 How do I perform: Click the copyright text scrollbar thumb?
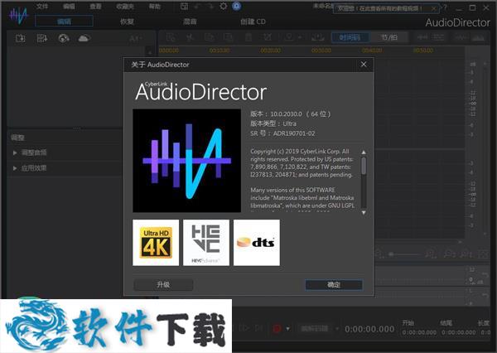(x=364, y=166)
